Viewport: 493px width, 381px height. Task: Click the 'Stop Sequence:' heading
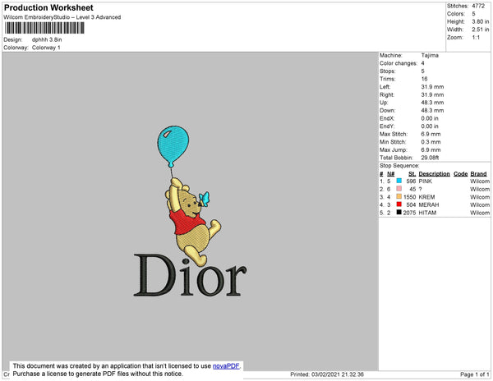click(x=399, y=166)
